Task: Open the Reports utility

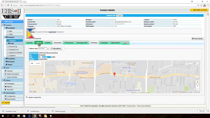Action: tap(13, 87)
